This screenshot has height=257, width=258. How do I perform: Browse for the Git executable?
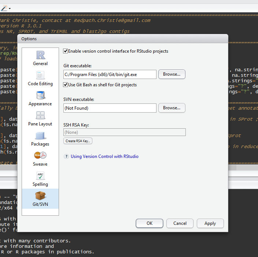(x=172, y=74)
